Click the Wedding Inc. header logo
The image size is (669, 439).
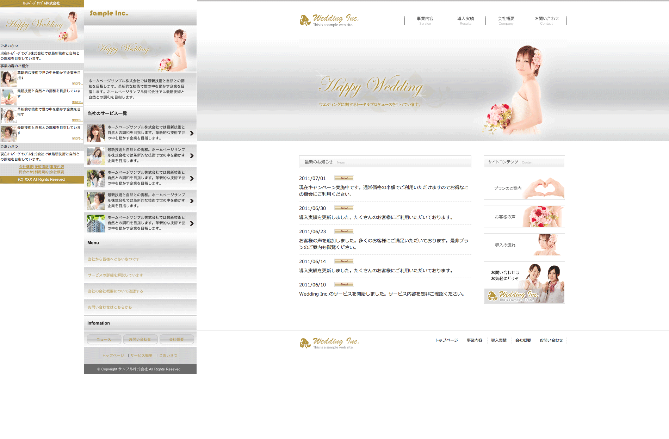coord(329,20)
